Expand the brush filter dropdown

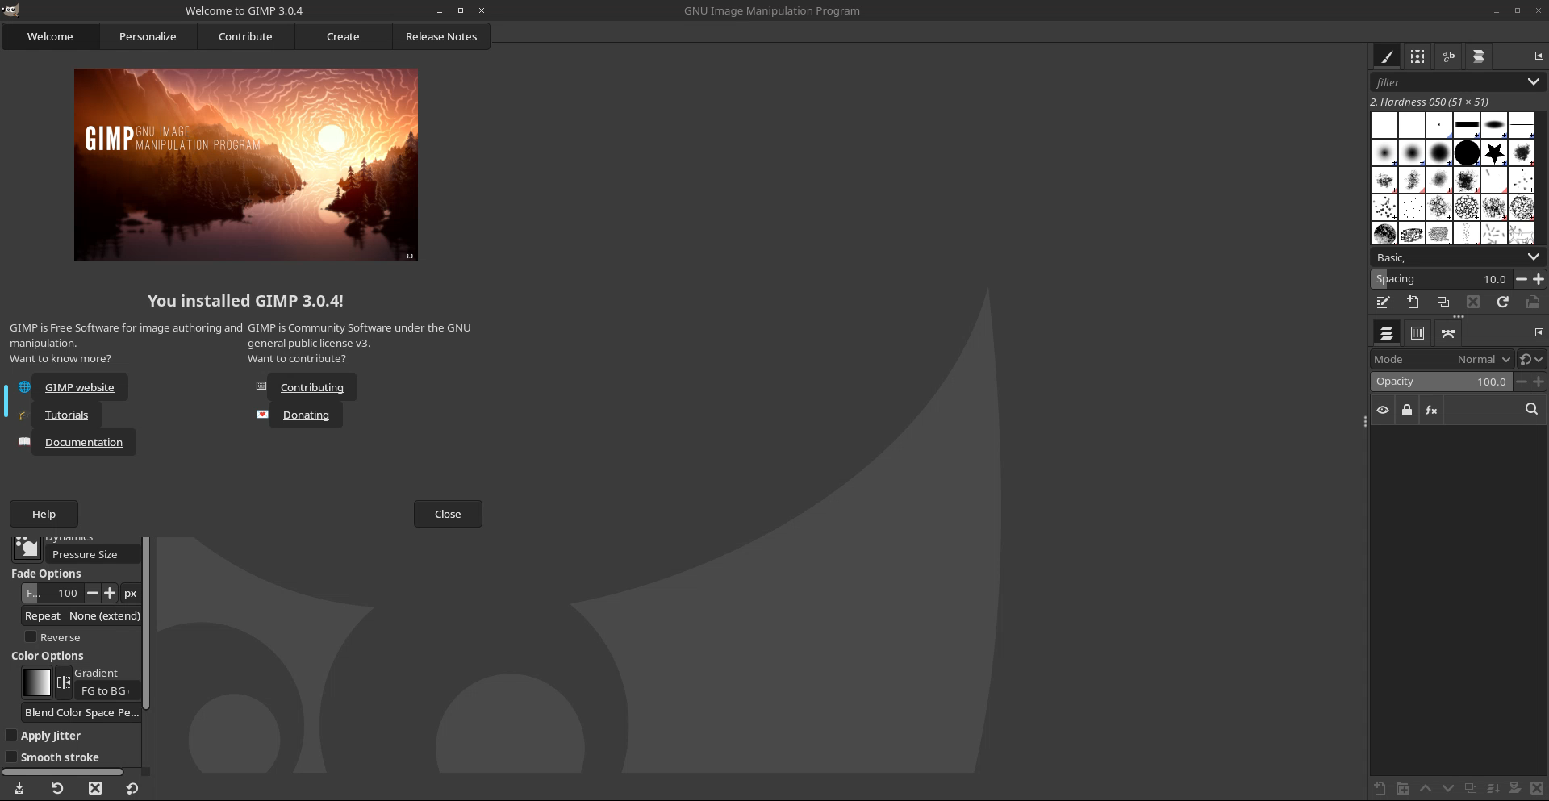point(1533,82)
